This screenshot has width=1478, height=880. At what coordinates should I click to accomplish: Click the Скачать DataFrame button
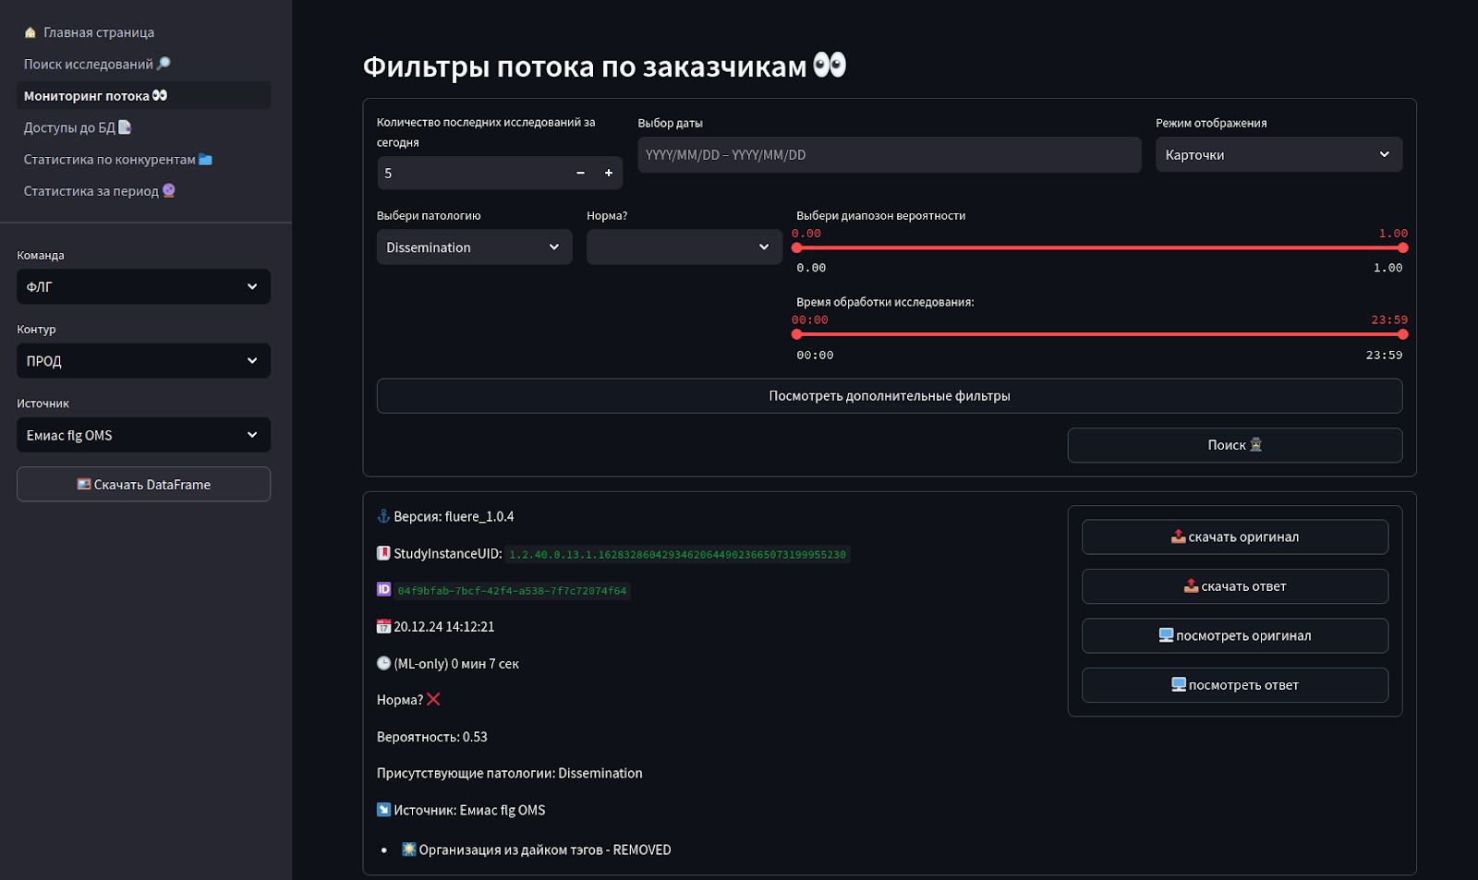tap(143, 485)
